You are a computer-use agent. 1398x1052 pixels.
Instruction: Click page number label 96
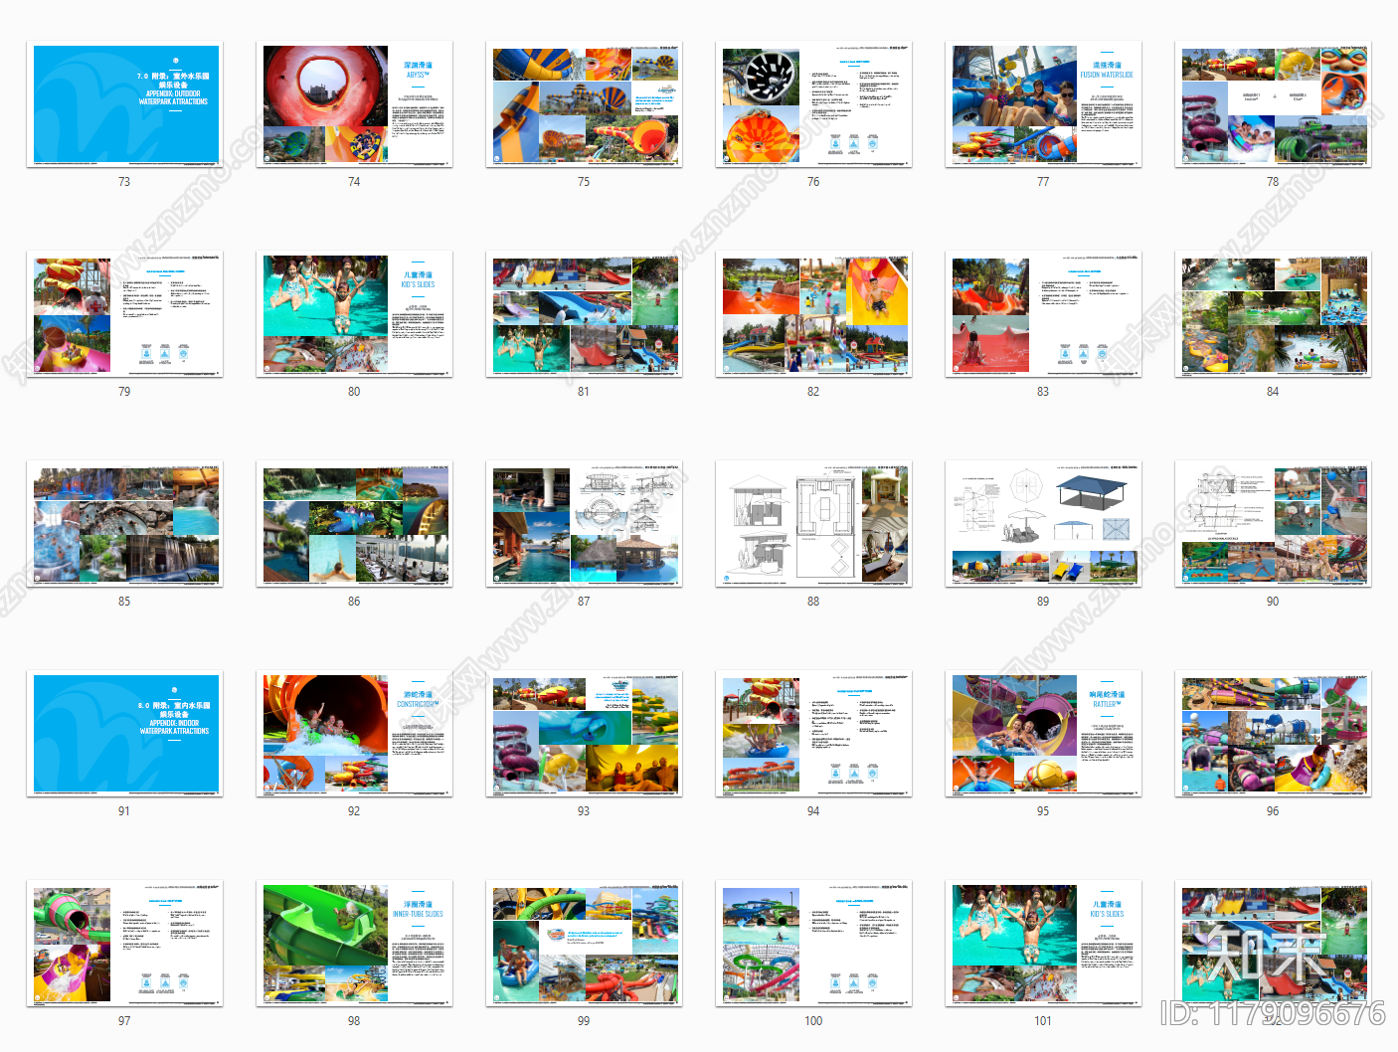coord(1273,811)
